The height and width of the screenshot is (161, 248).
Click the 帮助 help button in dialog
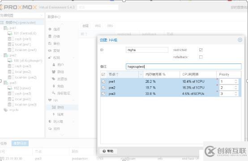point(108,151)
